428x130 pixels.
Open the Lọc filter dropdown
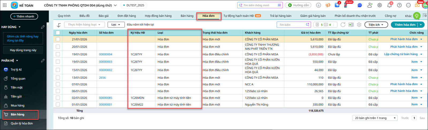116,25
